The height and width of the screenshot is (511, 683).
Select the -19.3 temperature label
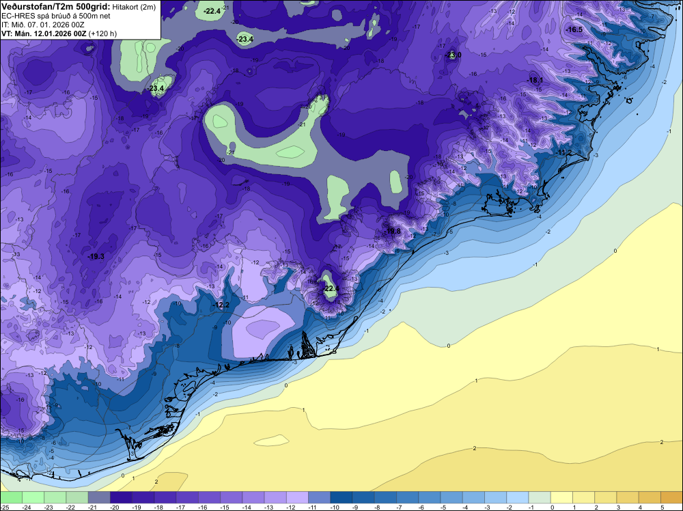click(x=96, y=257)
